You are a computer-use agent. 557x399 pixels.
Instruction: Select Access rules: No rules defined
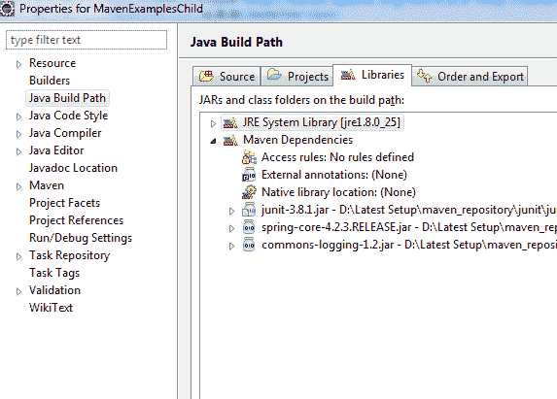point(337,157)
